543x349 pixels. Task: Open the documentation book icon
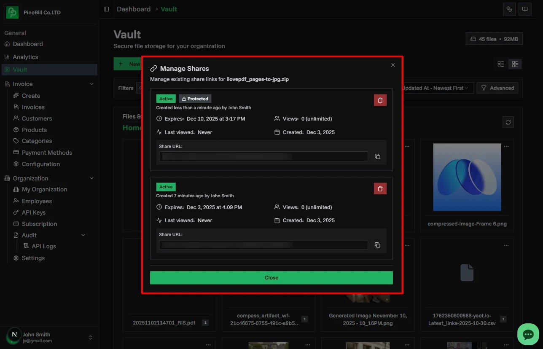click(x=524, y=8)
